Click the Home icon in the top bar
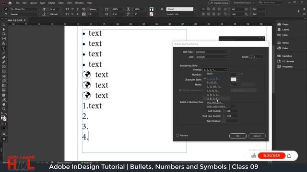 tap(10, 3)
